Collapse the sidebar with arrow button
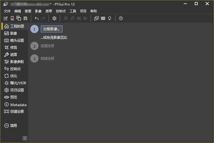 pos(25,138)
